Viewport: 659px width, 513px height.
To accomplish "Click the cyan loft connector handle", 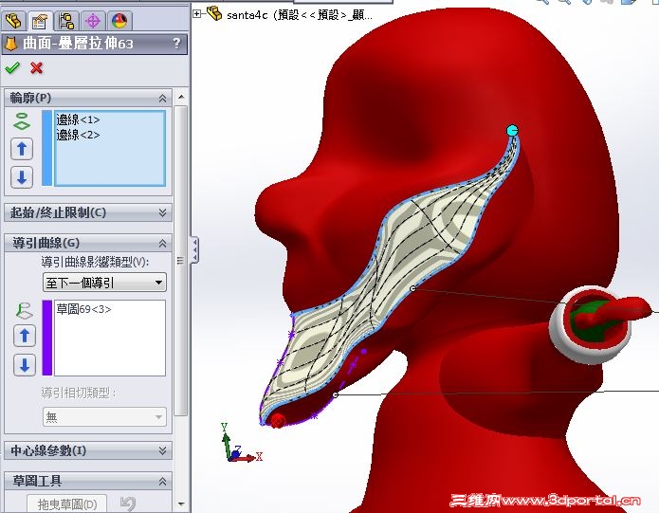I will click(512, 131).
